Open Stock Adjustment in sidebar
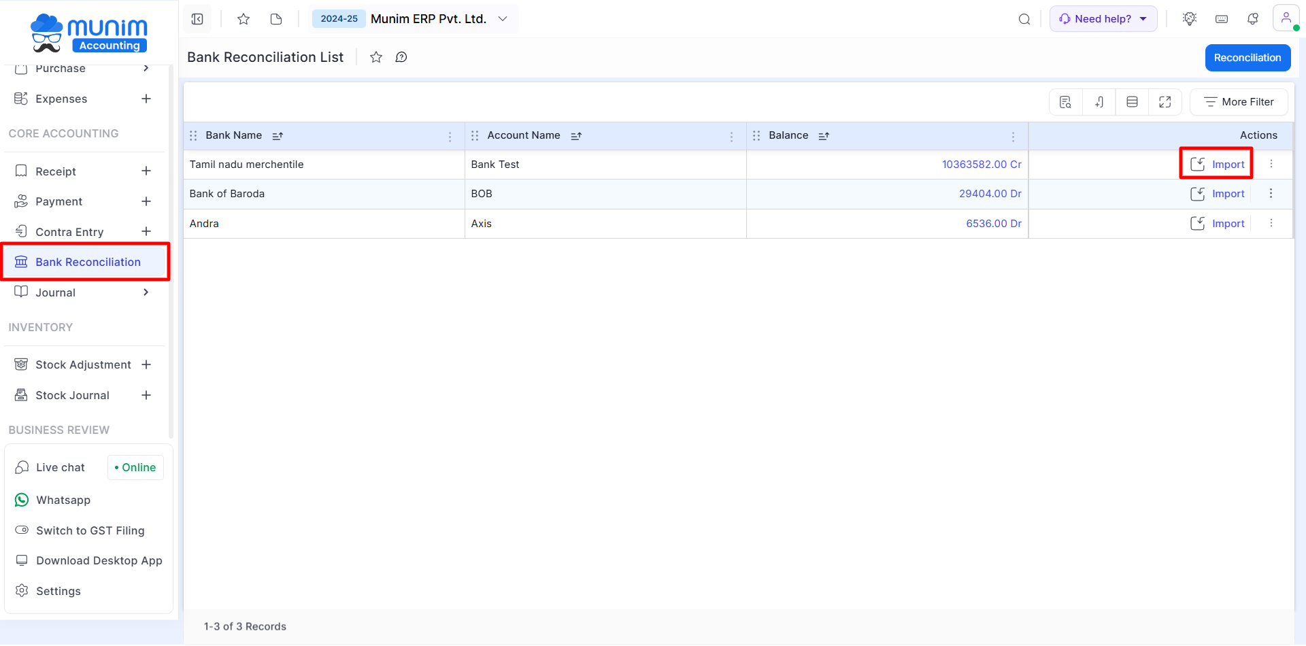Screen dimensions: 1306x646 pyautogui.click(x=83, y=365)
